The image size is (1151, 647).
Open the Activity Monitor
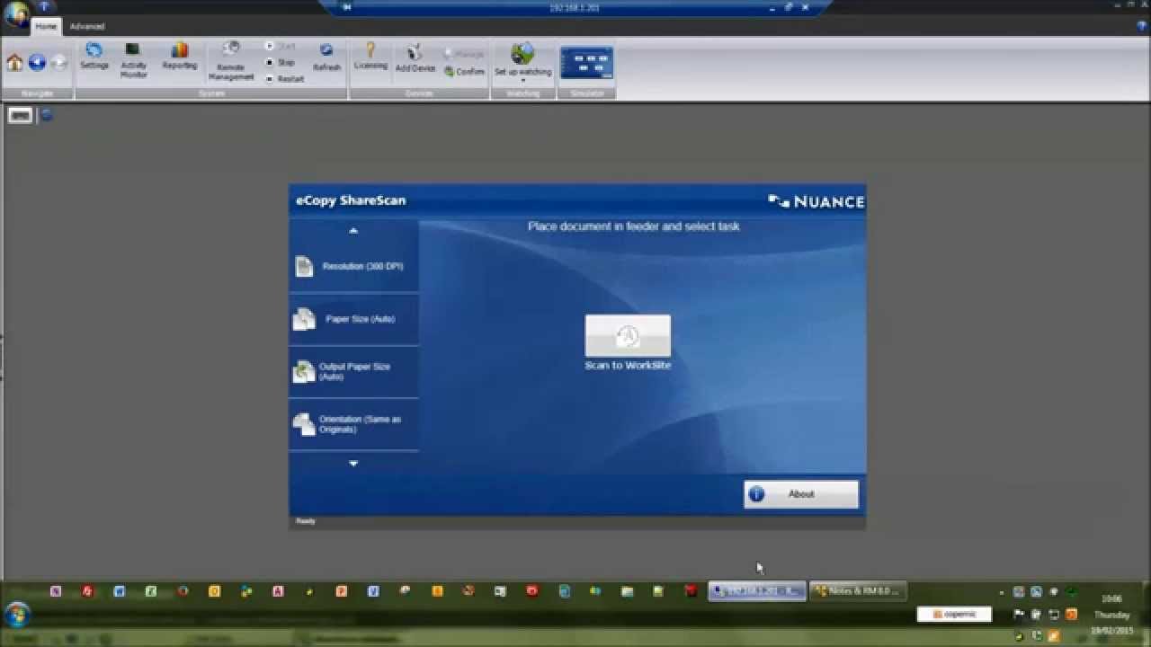(x=133, y=60)
